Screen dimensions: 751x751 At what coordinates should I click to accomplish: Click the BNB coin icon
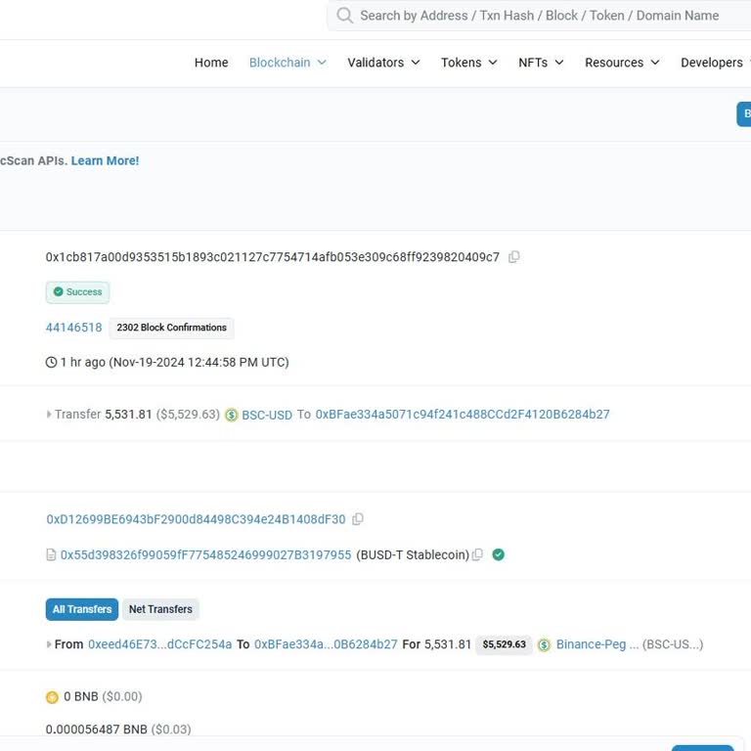tap(52, 697)
